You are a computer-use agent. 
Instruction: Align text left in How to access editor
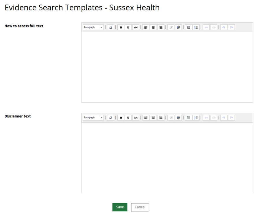(x=146, y=27)
